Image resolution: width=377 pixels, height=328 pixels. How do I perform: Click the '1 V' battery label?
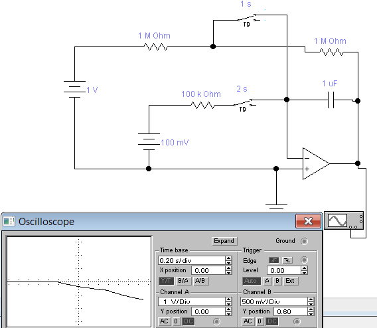92,90
